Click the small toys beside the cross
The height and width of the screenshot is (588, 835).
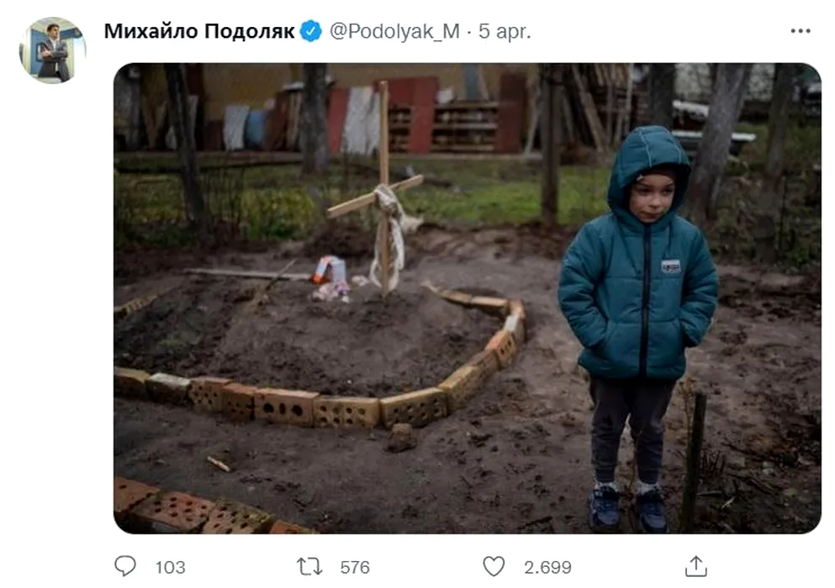[x=331, y=280]
